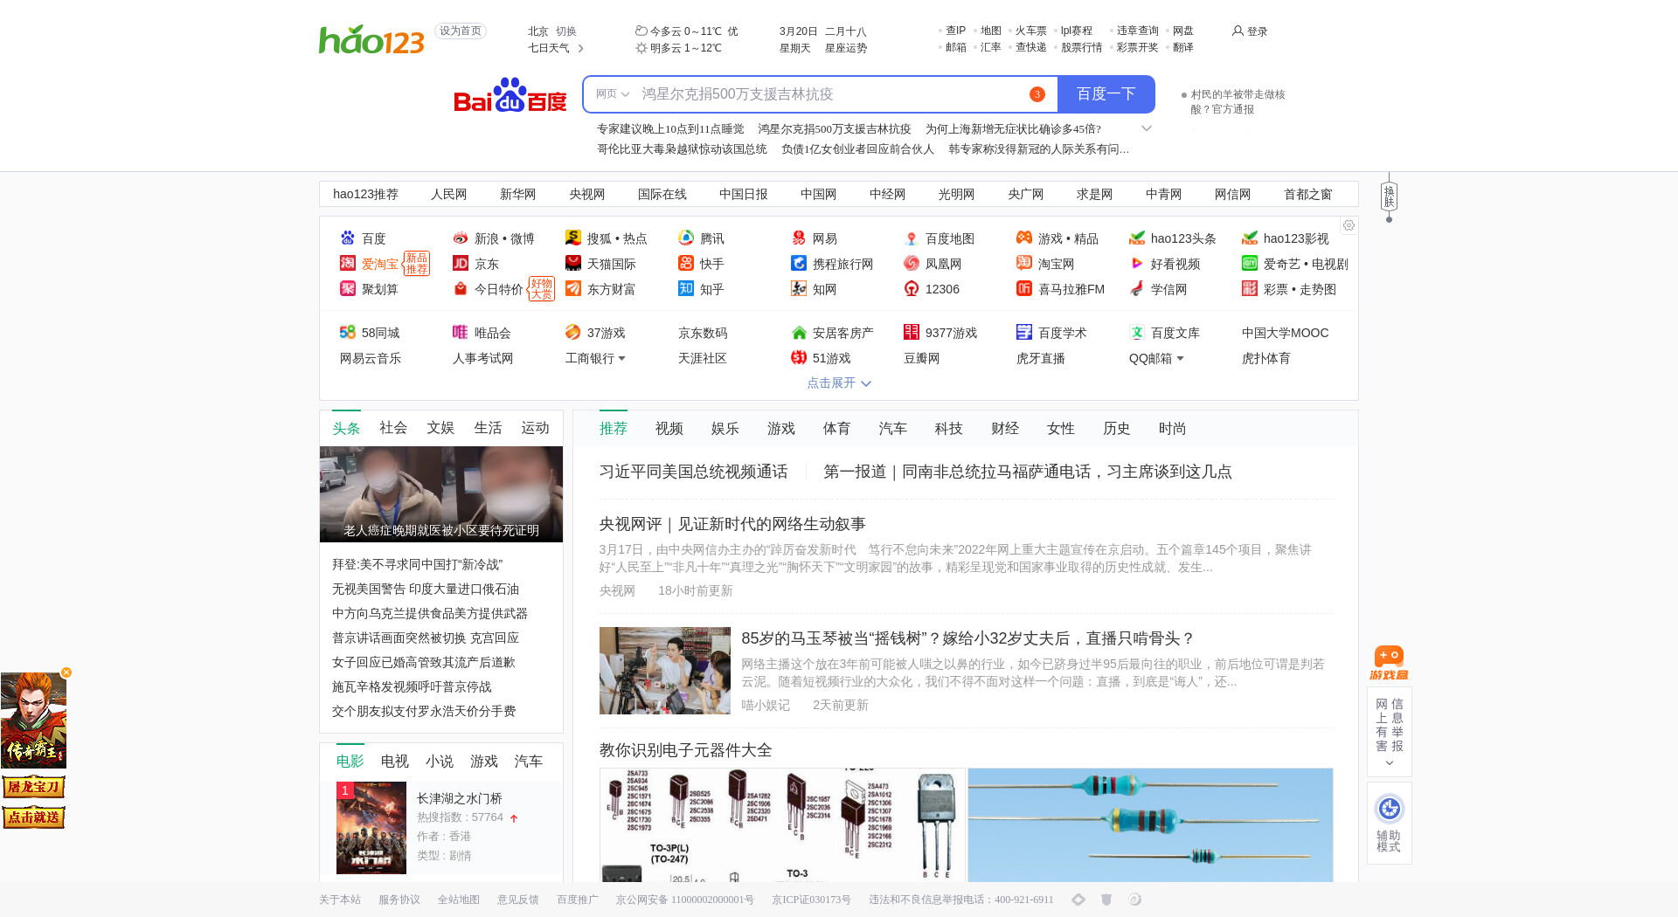Viewport: 1678px width, 917px height.
Task: Open the 快手 icon
Action: pos(686,264)
